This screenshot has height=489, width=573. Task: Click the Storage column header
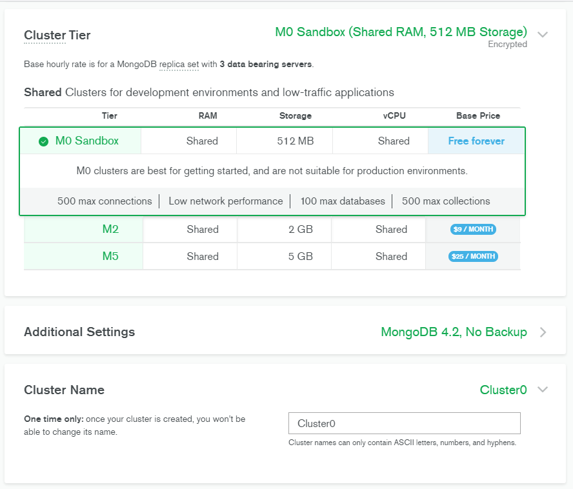(296, 116)
